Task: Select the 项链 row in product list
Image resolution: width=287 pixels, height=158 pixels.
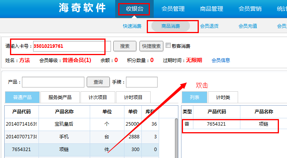Action: click(x=64, y=149)
